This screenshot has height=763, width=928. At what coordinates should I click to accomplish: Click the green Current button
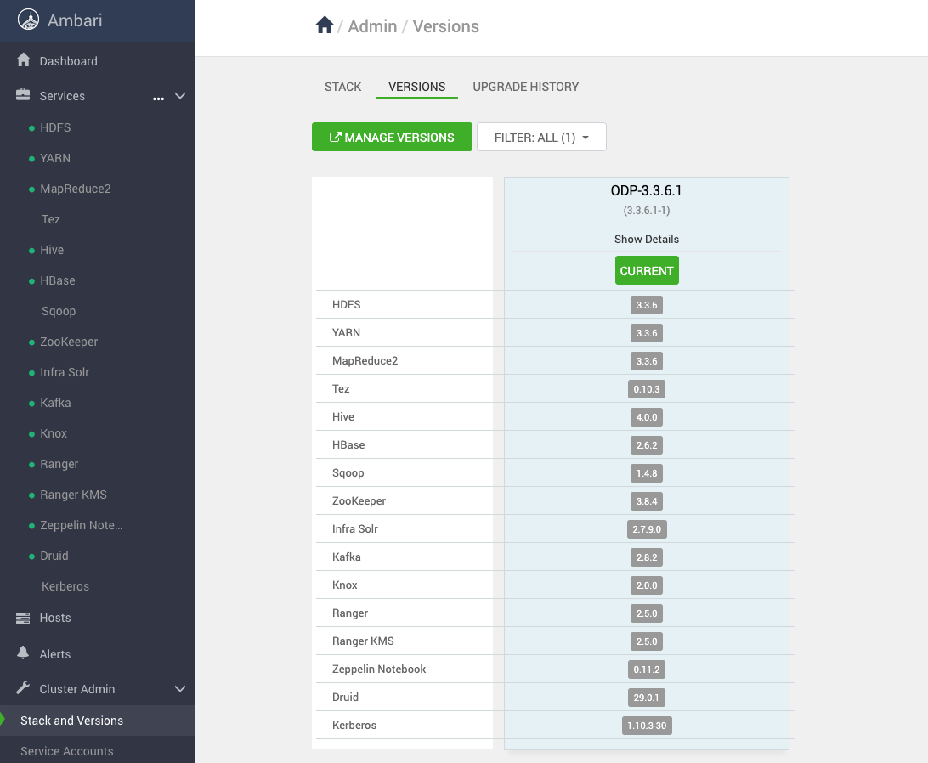647,271
